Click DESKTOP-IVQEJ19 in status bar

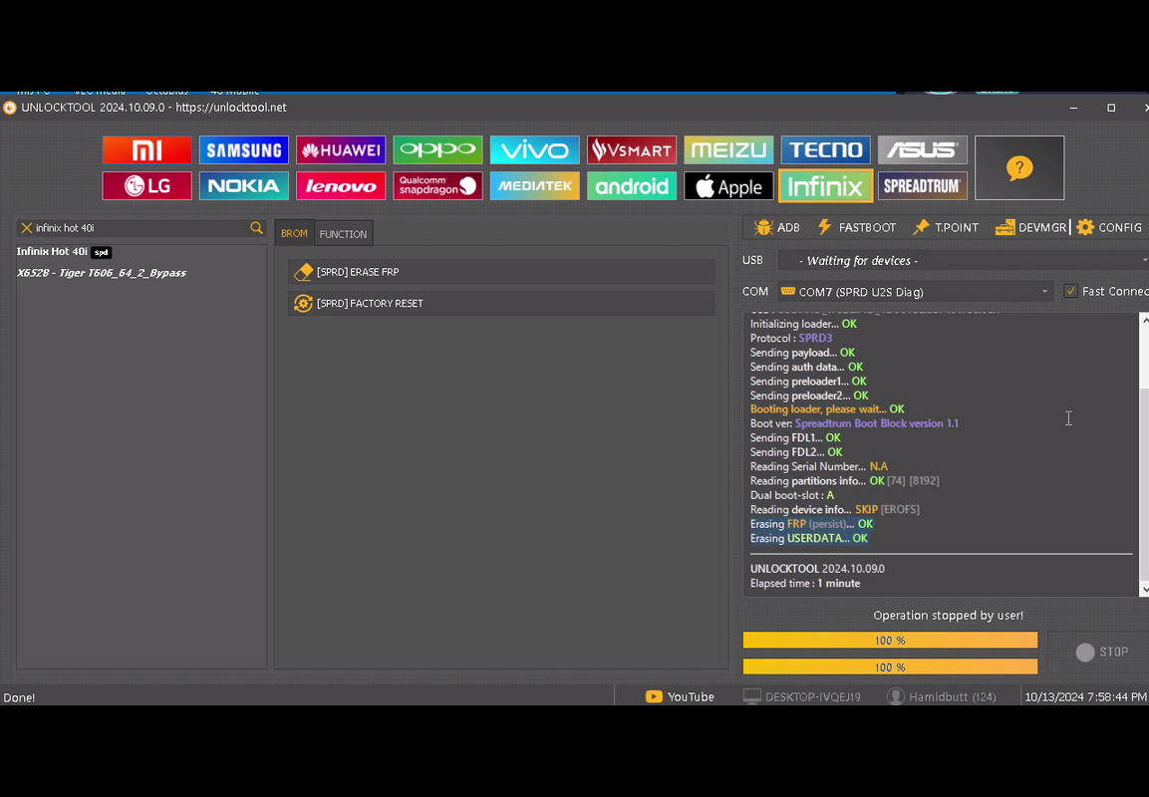click(x=801, y=696)
